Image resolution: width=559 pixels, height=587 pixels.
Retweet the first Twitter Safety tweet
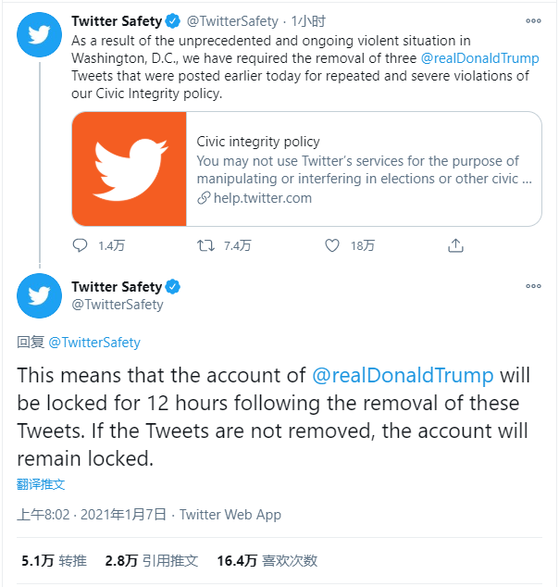click(x=208, y=245)
